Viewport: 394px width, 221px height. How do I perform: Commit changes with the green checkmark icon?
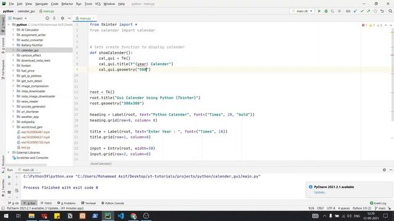[x=362, y=11]
